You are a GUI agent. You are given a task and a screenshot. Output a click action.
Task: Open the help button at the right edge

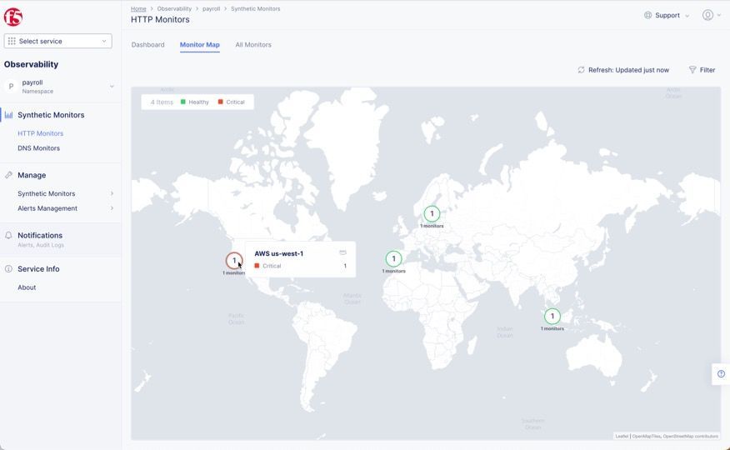pos(721,373)
